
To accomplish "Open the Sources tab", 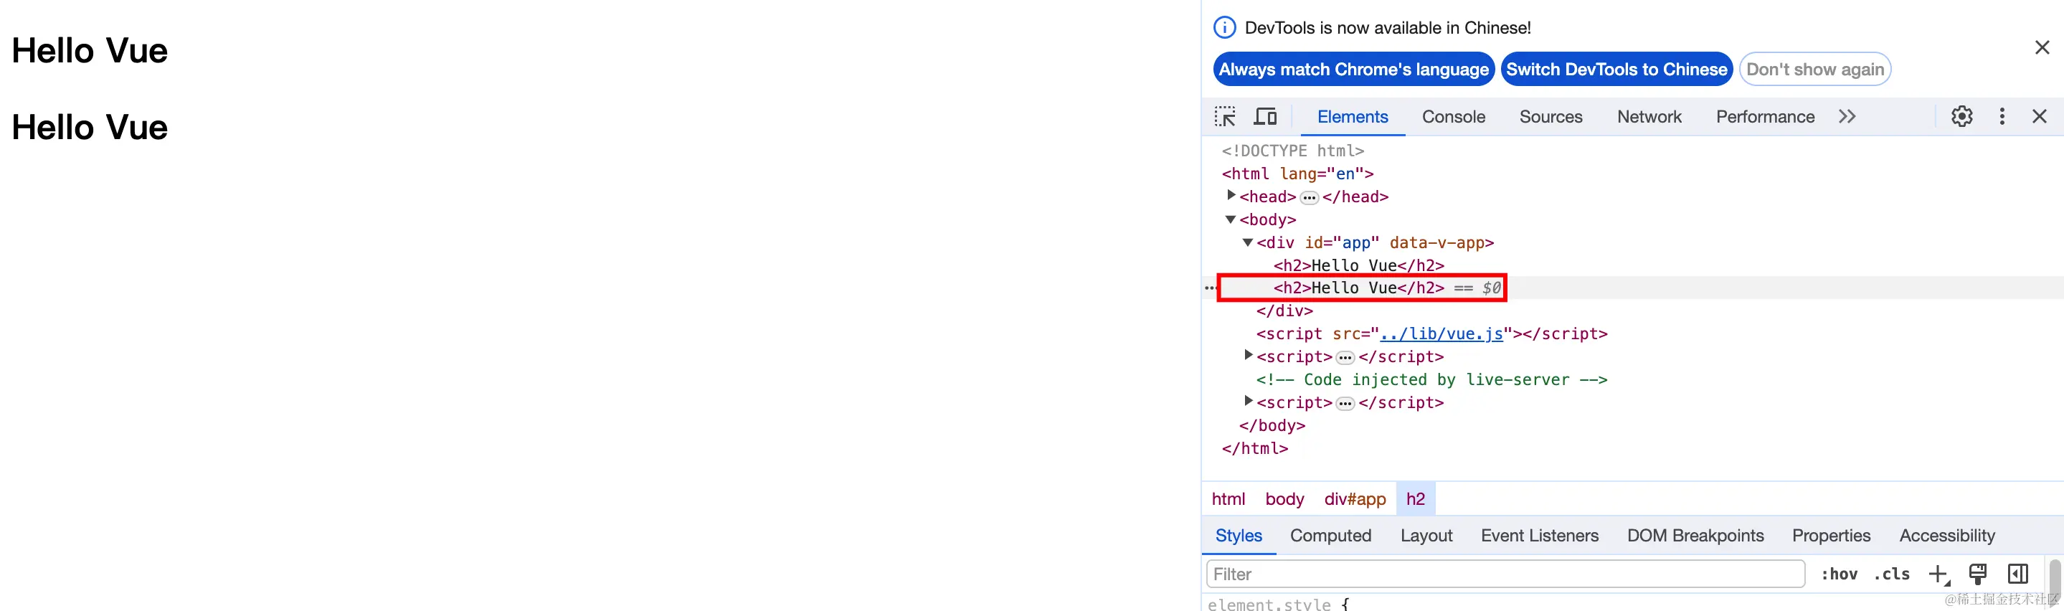I will pyautogui.click(x=1551, y=117).
